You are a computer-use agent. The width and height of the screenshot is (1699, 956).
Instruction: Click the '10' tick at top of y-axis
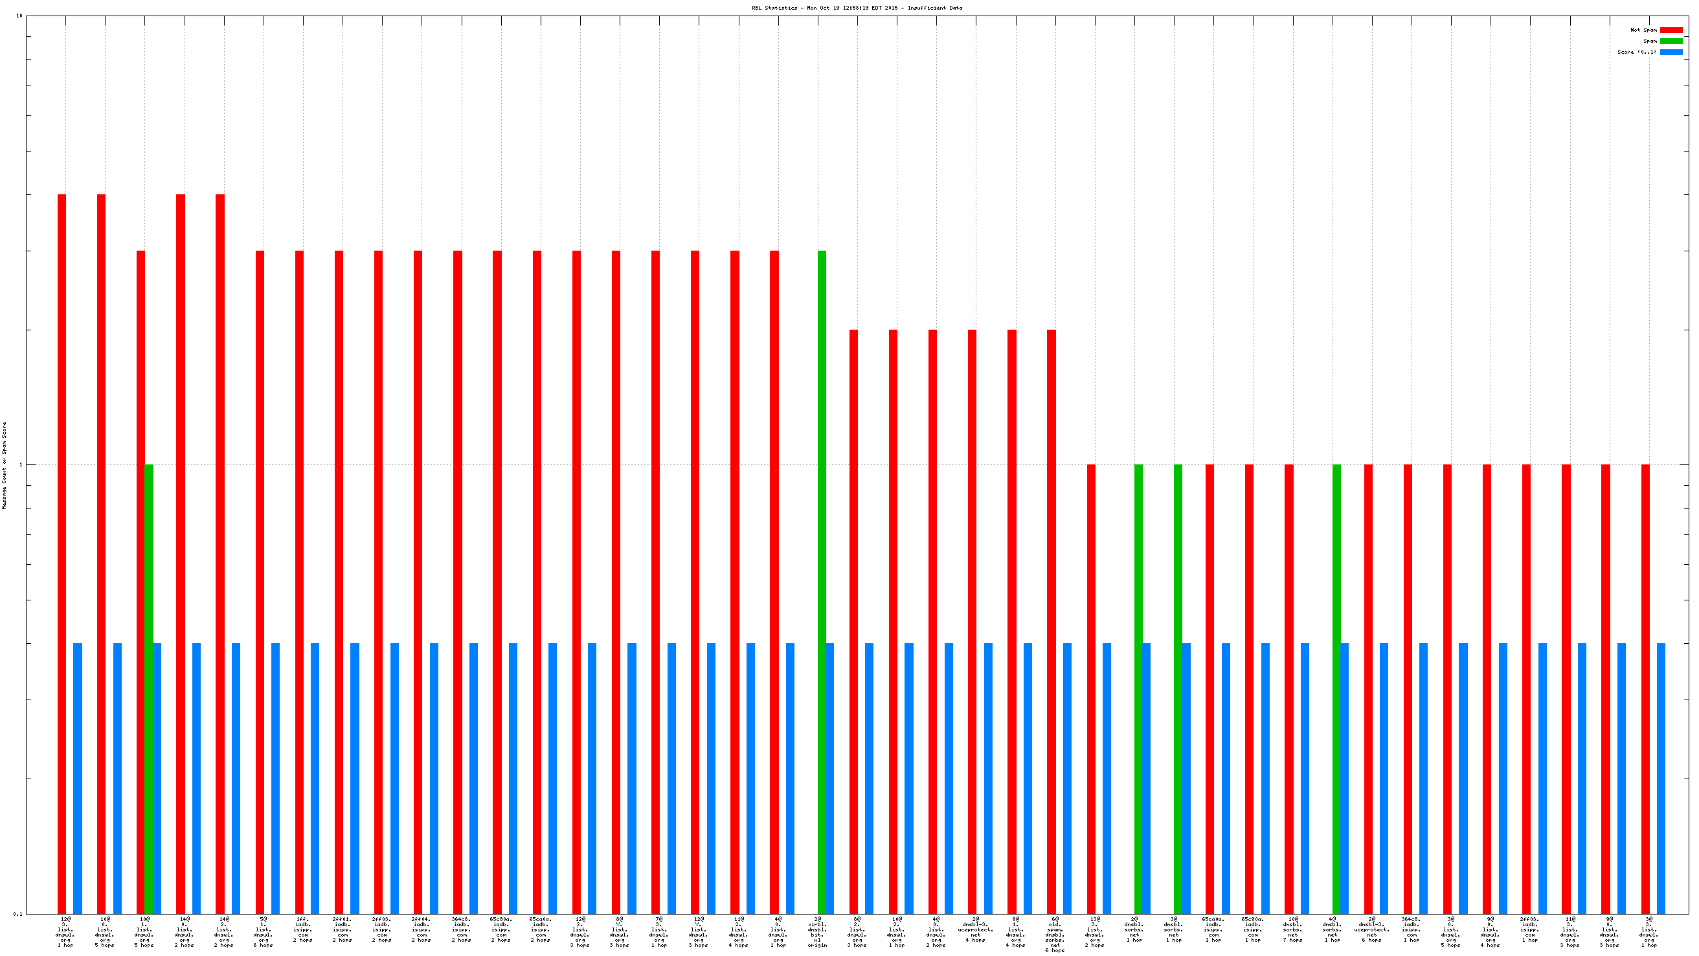(19, 16)
